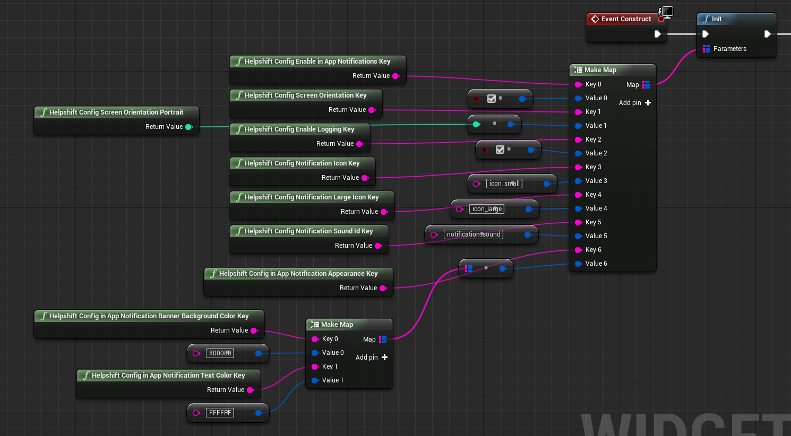This screenshot has width=791, height=436.
Task: Click the icon_small text field
Action: (504, 184)
